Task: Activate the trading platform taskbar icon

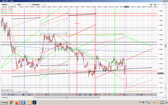Action: [x=34, y=103]
